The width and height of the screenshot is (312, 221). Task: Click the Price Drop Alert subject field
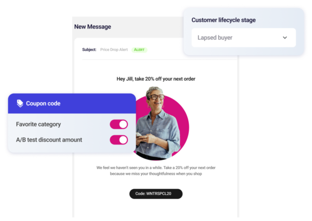point(114,49)
